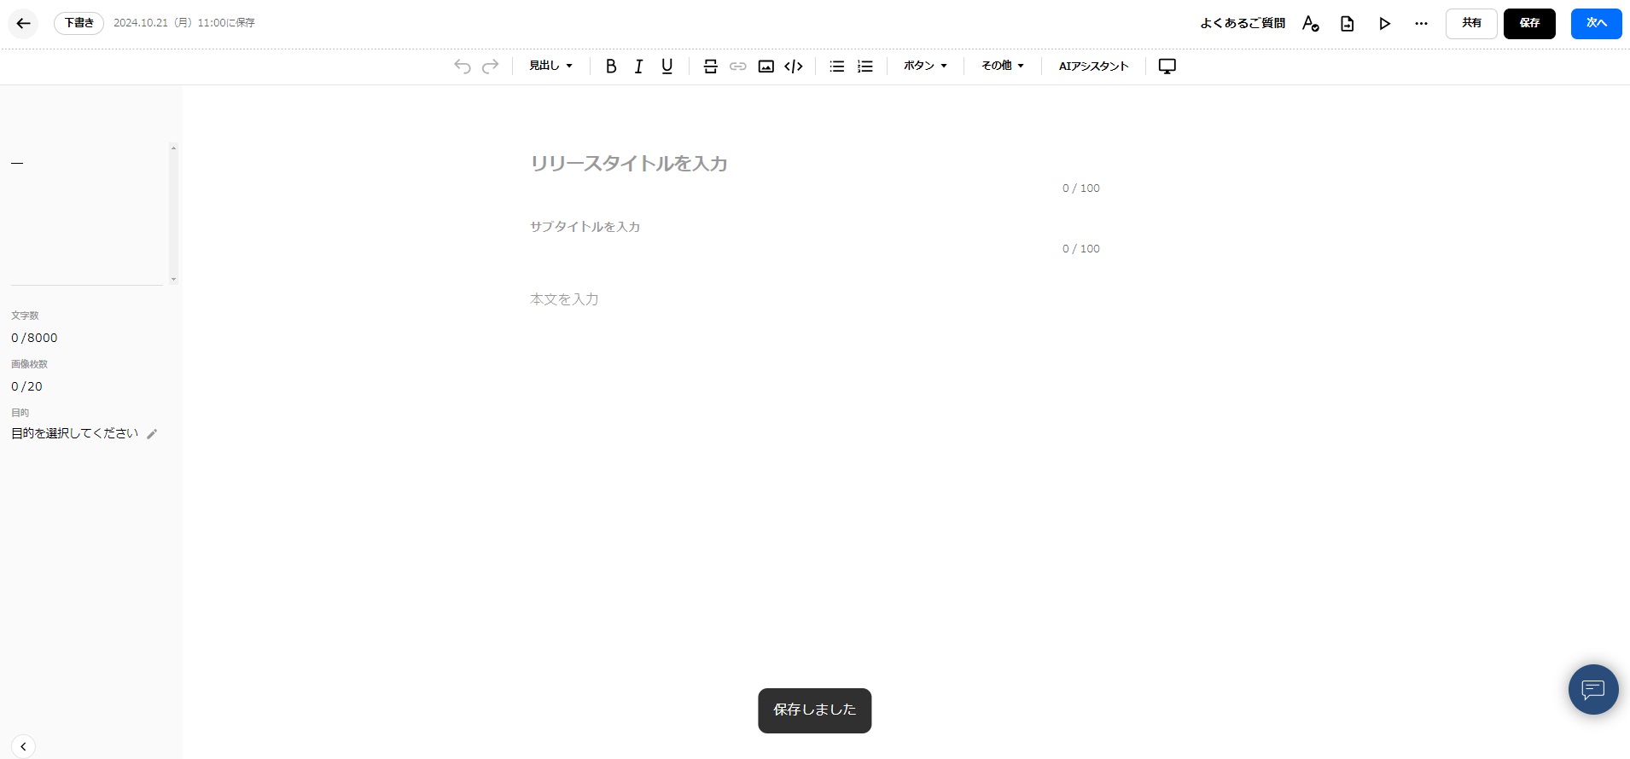Click the saved timestamp 2024.10.21 text
This screenshot has height=759, width=1630.
(184, 23)
